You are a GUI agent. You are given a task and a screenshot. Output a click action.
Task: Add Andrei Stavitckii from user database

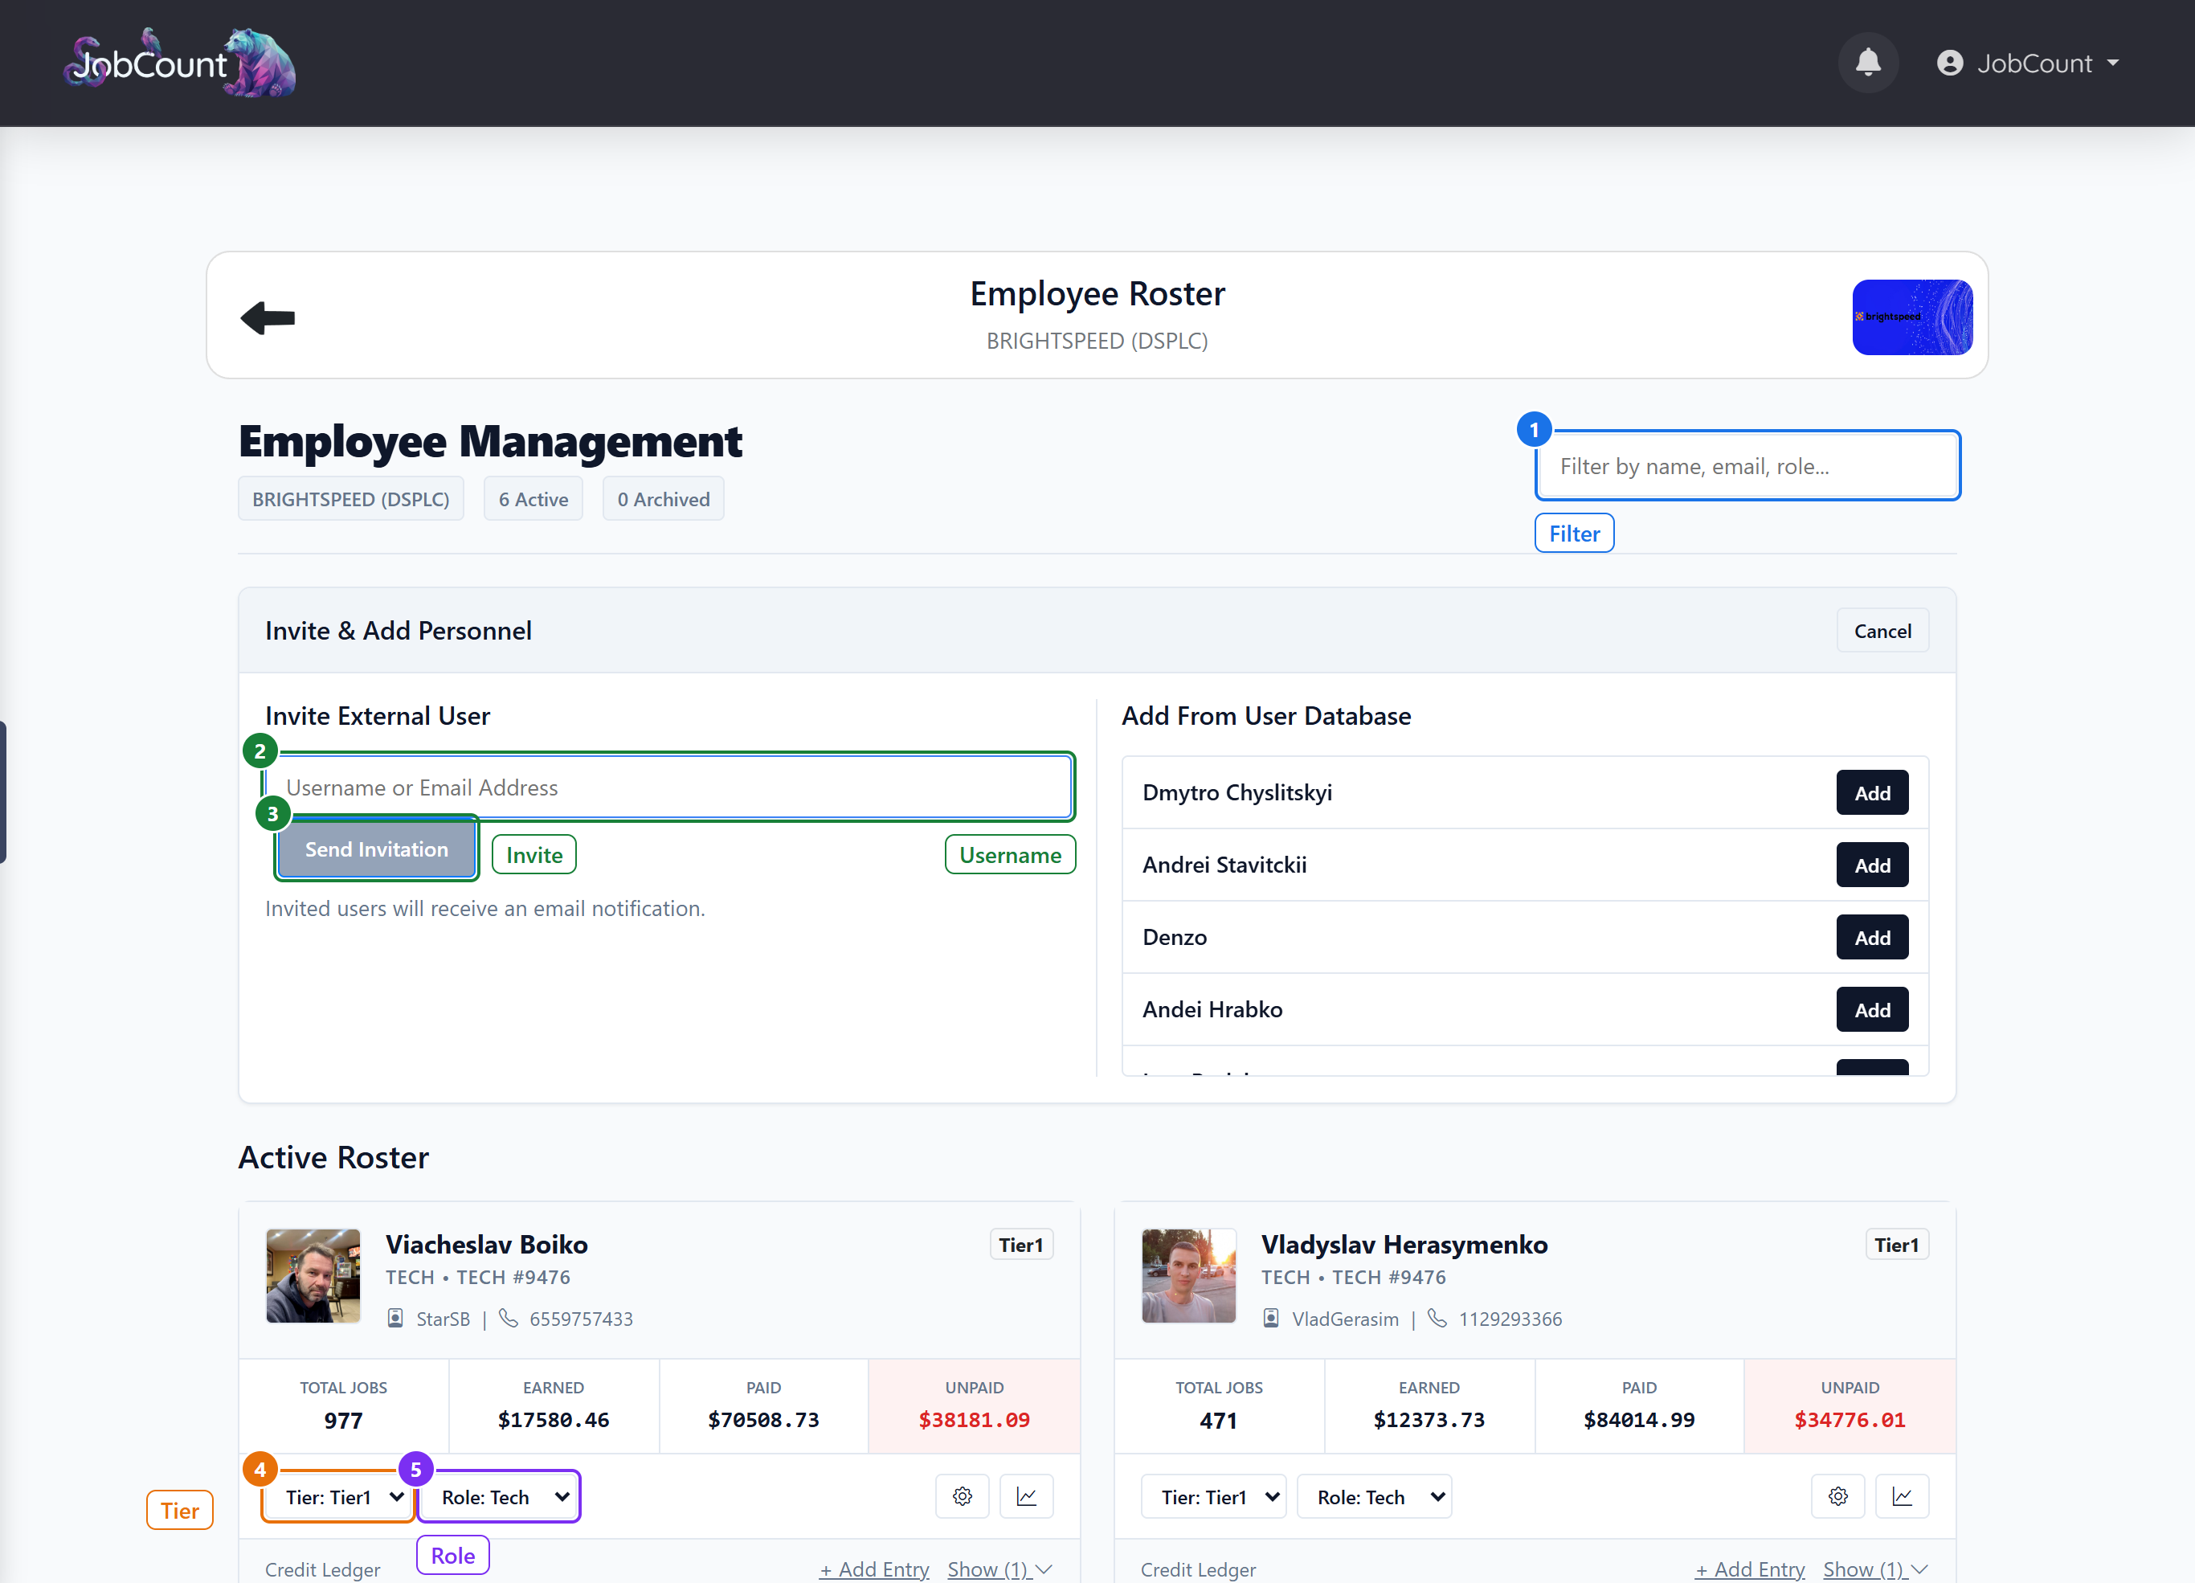click(x=1872, y=865)
